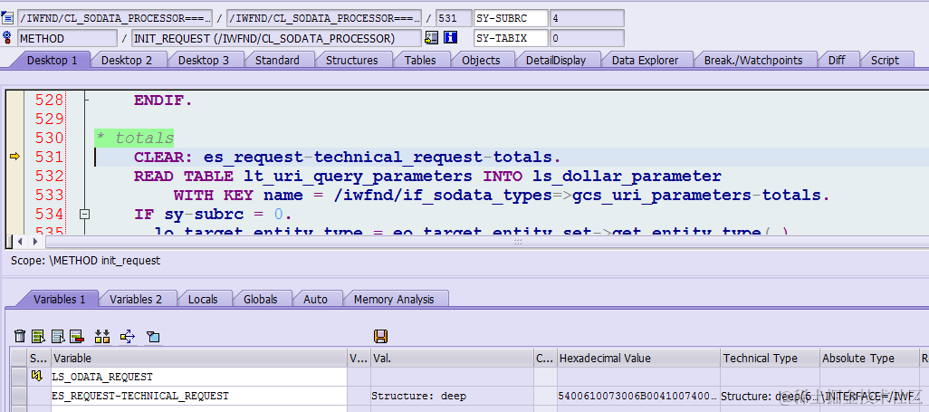Screen dimensions: 929x412
Task: Click the filter funnel icon in Variables toolbar
Action: [153, 337]
